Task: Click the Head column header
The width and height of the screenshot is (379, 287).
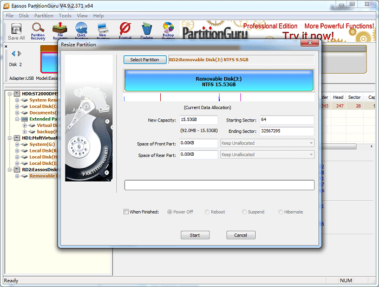Action: [x=338, y=97]
